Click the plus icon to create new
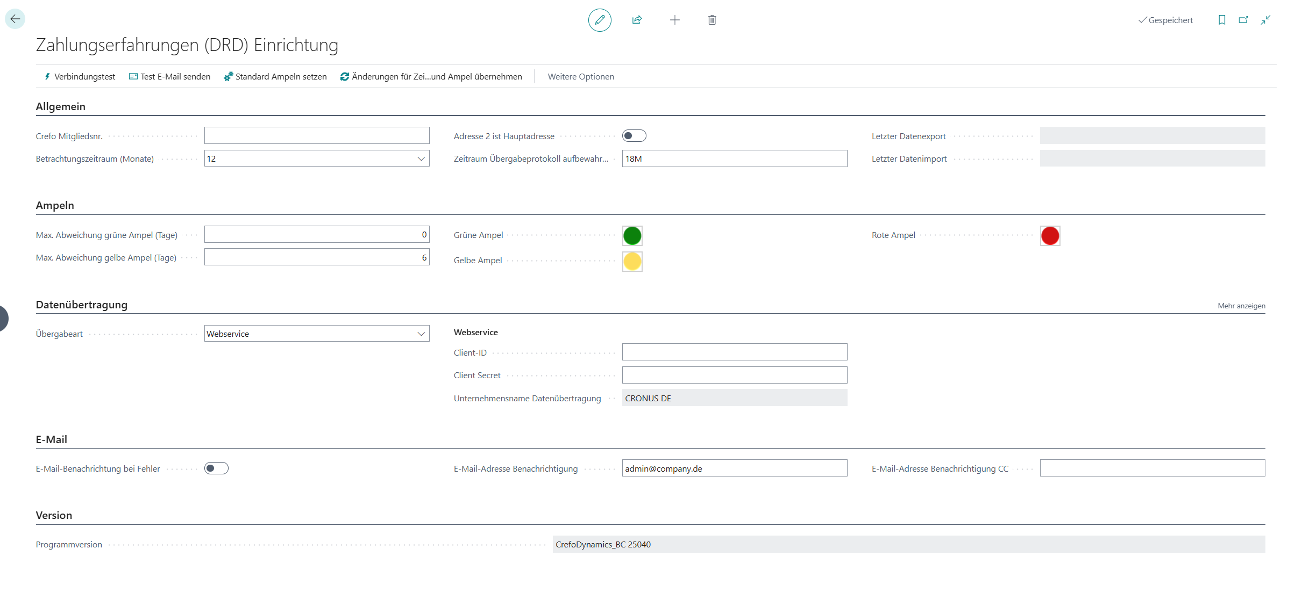Screen dimensions: 1302x592 point(674,20)
